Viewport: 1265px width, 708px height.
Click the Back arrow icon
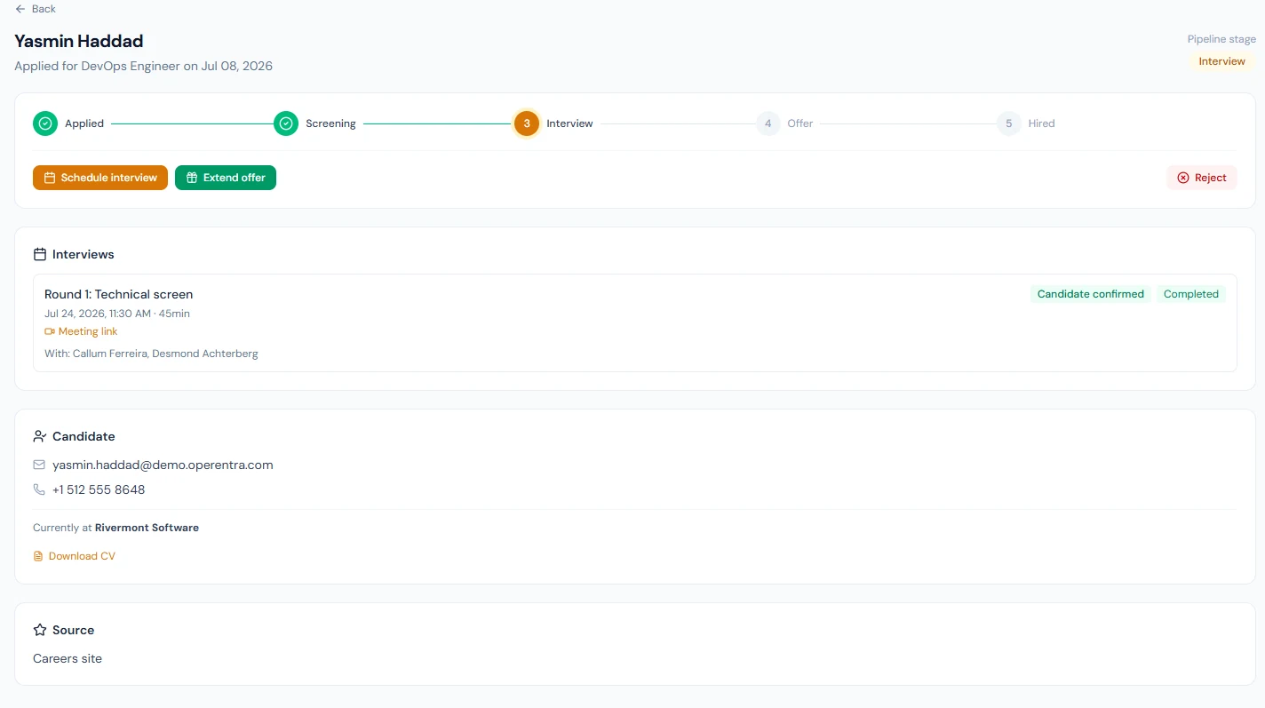click(x=20, y=9)
